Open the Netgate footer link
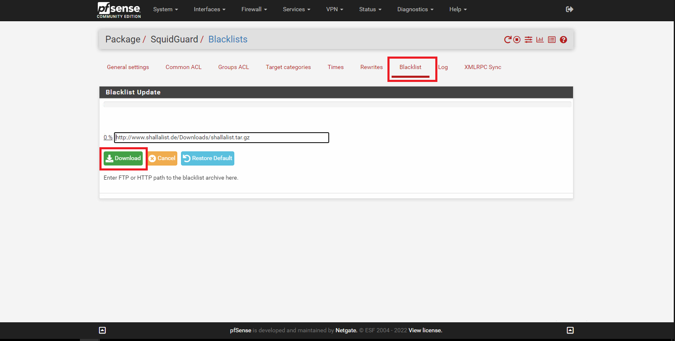Screen dimensions: 675x341 (x=346, y=330)
